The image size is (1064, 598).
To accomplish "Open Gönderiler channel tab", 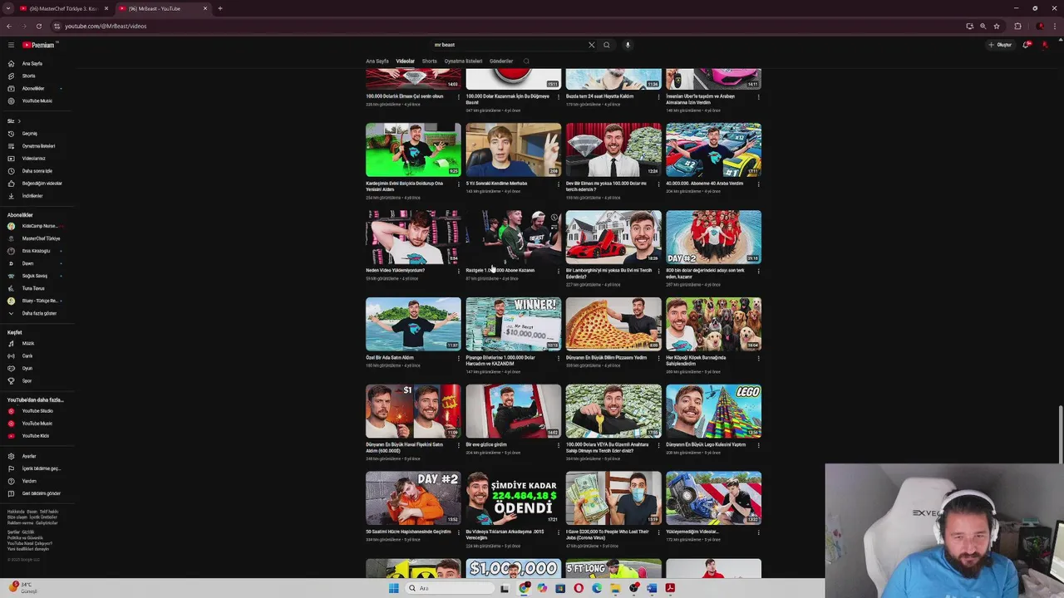I will [x=501, y=61].
